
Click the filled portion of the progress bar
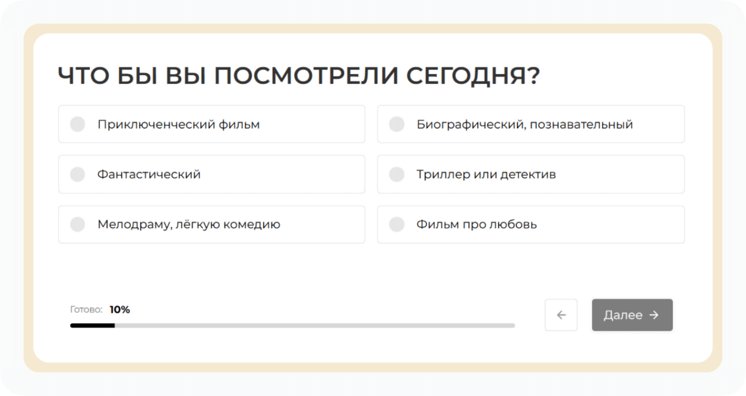tap(92, 325)
